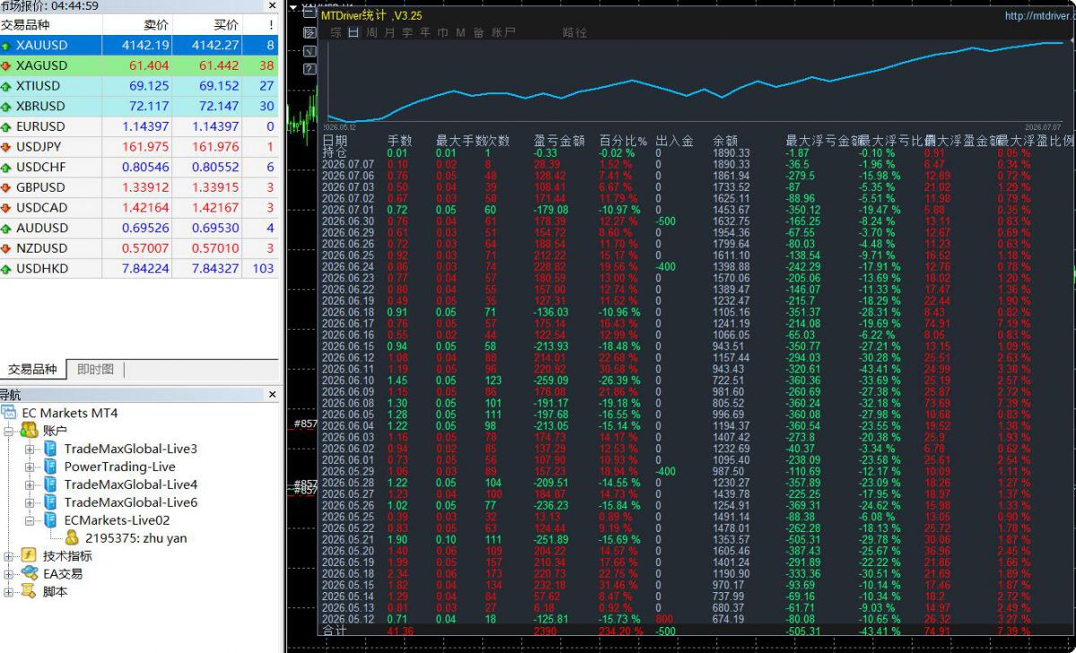
Task: Open the 账户 tab in MTDriver statistics
Action: point(503,33)
